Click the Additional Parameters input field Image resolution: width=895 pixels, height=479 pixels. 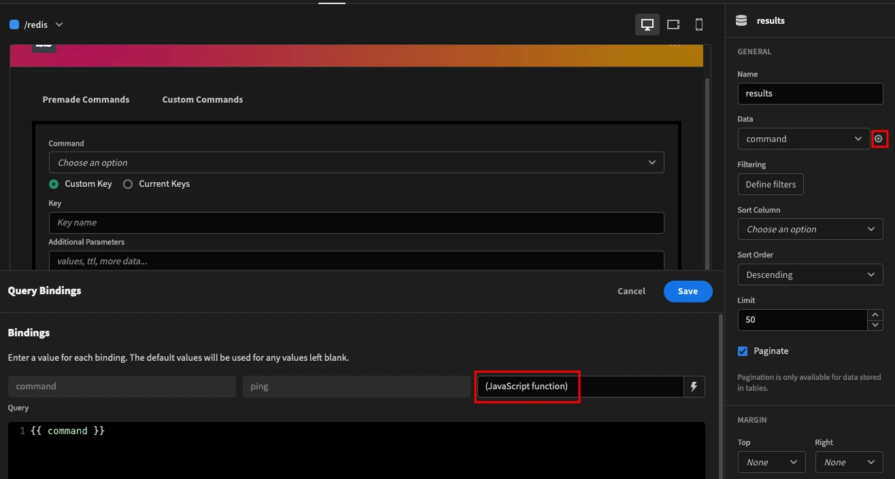tap(356, 261)
